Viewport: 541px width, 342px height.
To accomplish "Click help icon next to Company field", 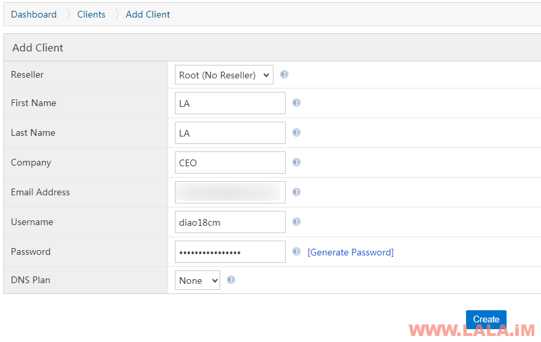I will [297, 162].
